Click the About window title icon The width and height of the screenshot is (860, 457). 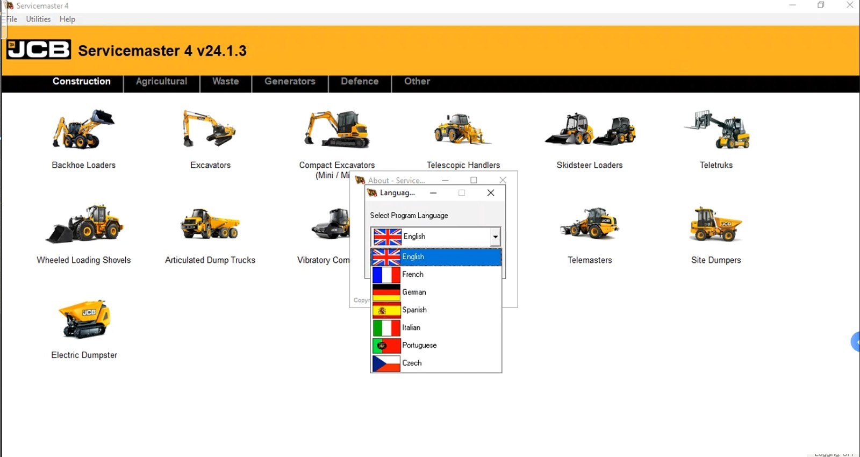pyautogui.click(x=360, y=180)
